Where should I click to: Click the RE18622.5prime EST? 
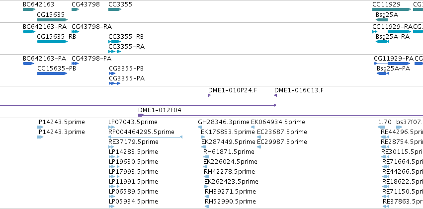tap(386, 187)
